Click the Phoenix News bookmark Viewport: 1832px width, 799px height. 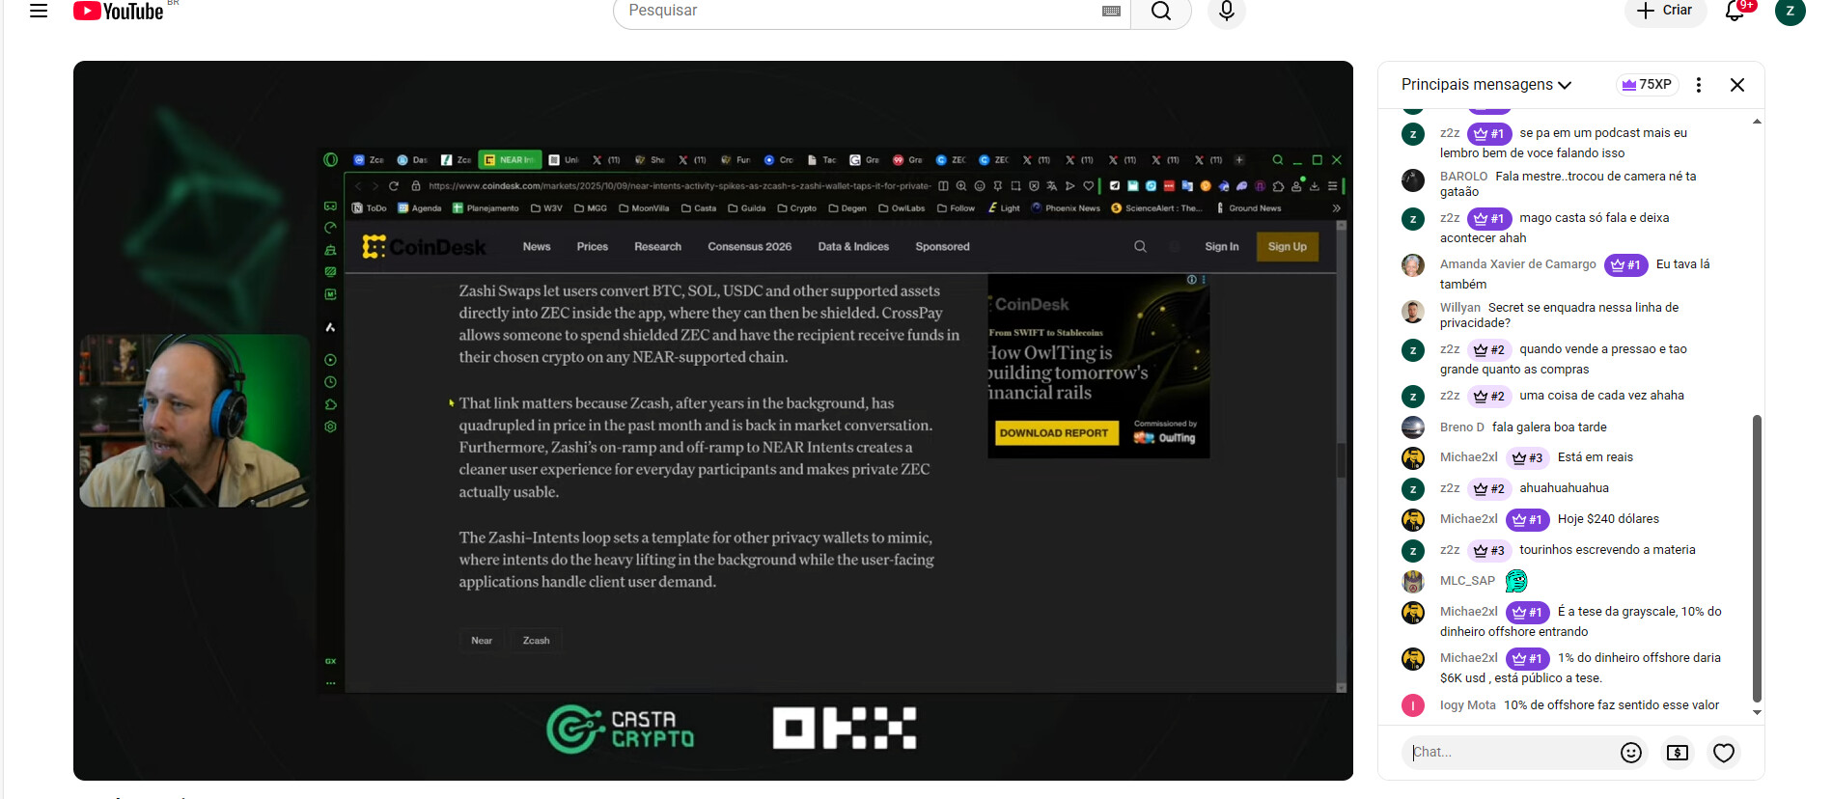pyautogui.click(x=1066, y=208)
